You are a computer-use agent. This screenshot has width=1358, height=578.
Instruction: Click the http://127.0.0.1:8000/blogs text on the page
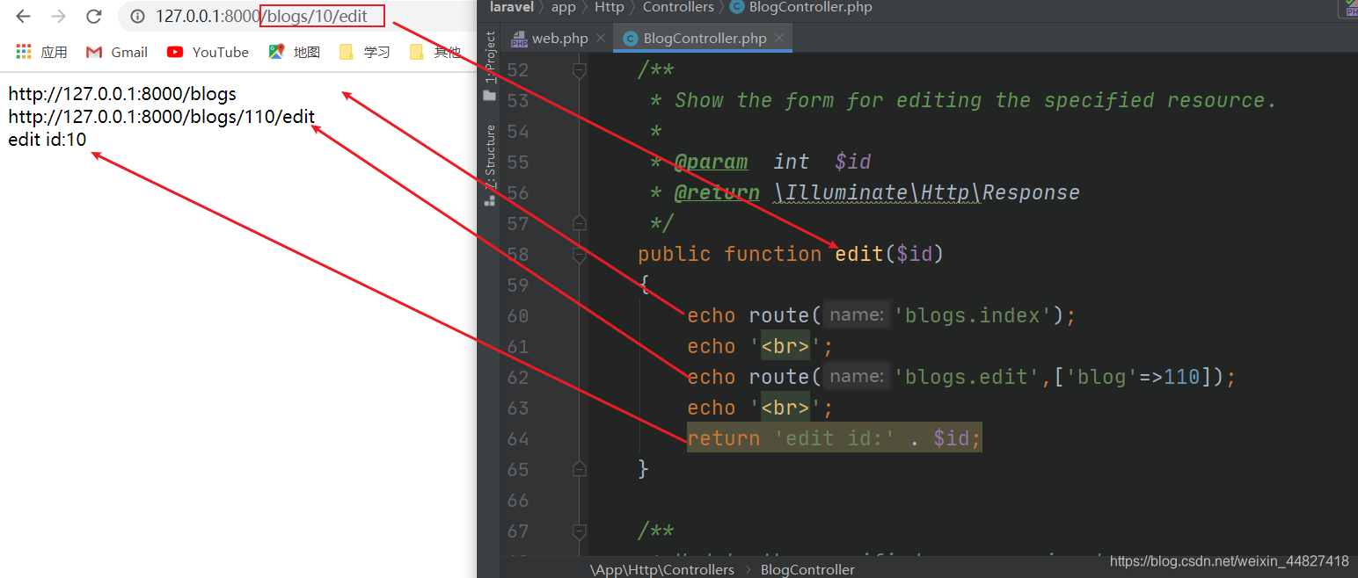[x=122, y=93]
